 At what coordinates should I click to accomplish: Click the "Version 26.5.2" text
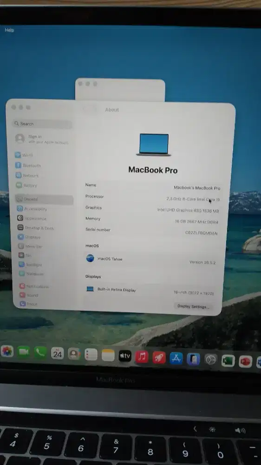coord(202,262)
